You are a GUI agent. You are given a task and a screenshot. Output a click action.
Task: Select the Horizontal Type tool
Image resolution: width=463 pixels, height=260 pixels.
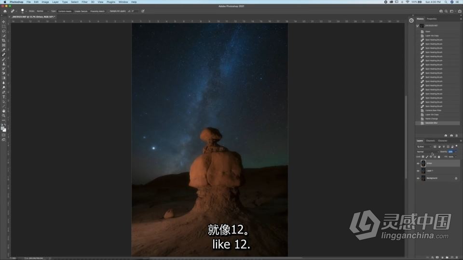(x=3, y=97)
